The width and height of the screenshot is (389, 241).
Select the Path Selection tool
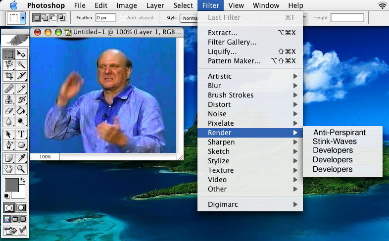[x=9, y=134]
